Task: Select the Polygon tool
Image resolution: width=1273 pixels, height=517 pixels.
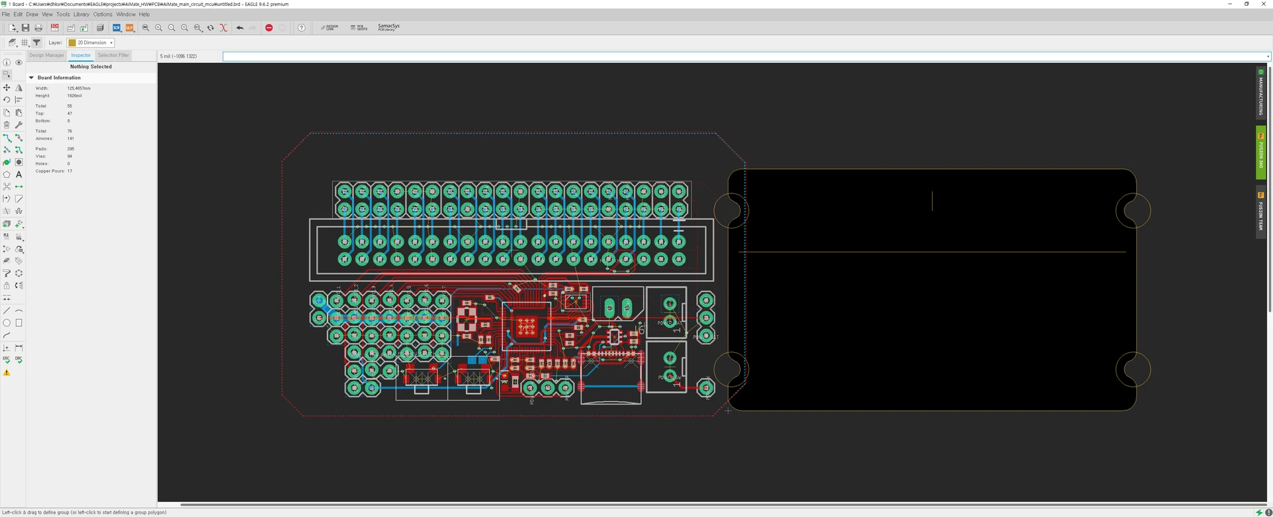Action: pos(7,175)
